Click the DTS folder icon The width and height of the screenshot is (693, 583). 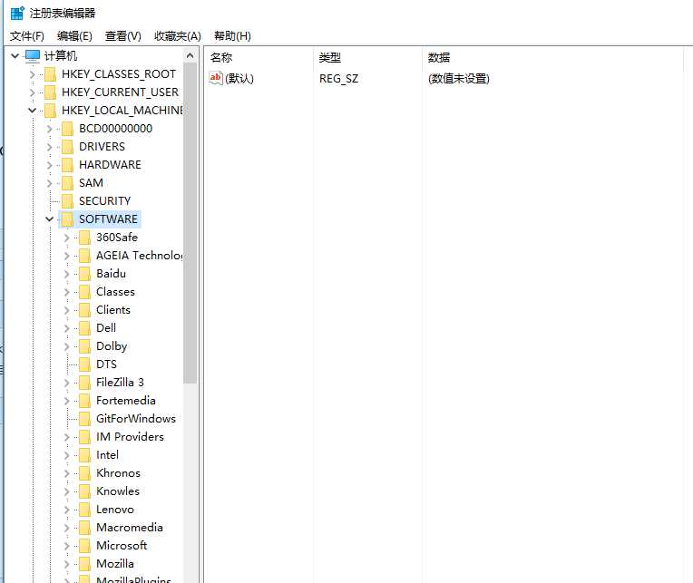[85, 364]
